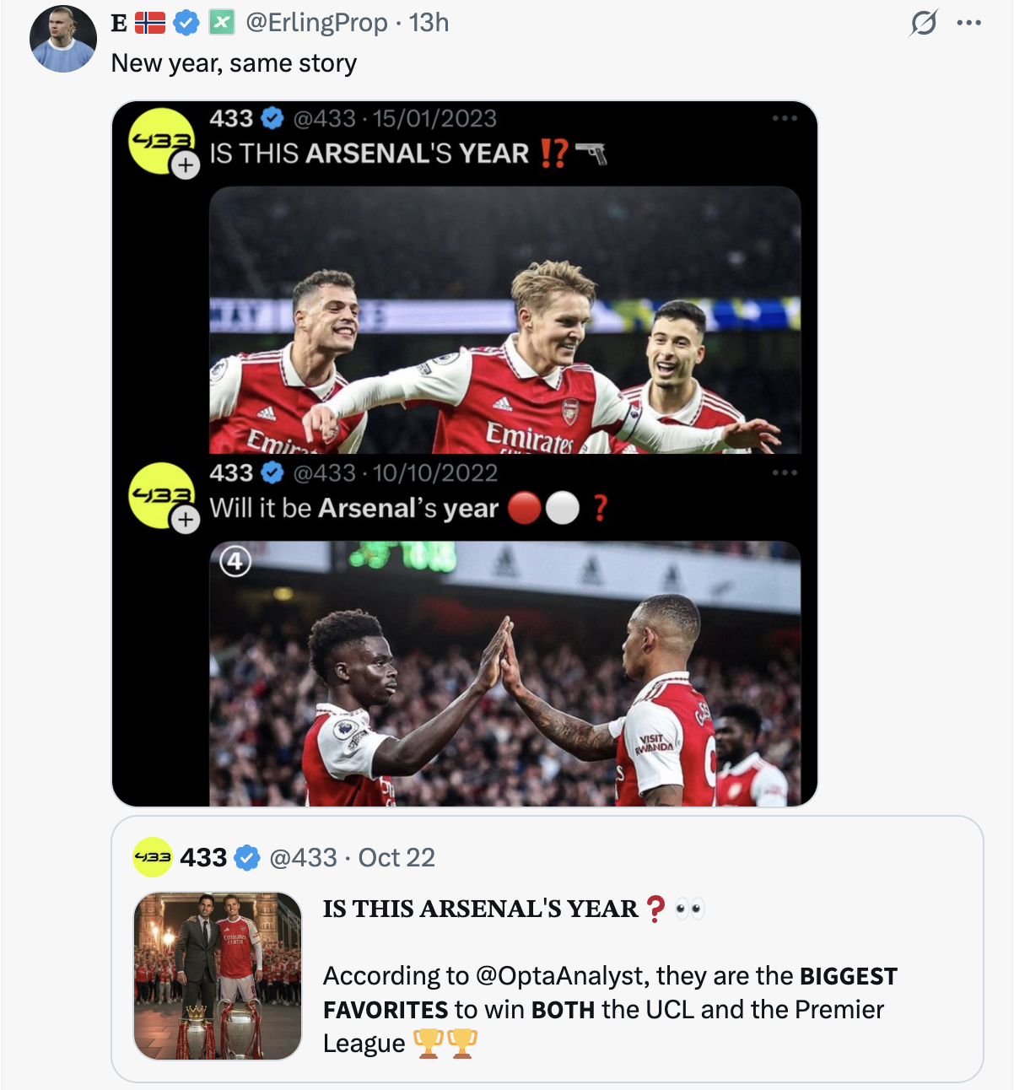Image resolution: width=1014 pixels, height=1090 pixels.
Task: Open the three-dot menu on the 15/01/2023 post
Action: (785, 118)
